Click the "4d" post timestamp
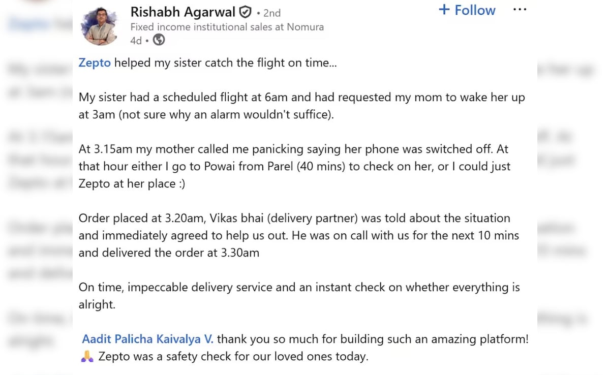 136,40
